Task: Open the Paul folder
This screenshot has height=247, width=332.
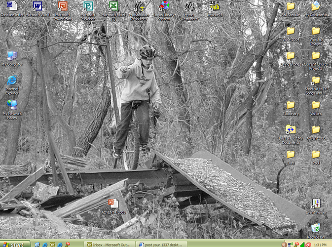Action: point(316,158)
